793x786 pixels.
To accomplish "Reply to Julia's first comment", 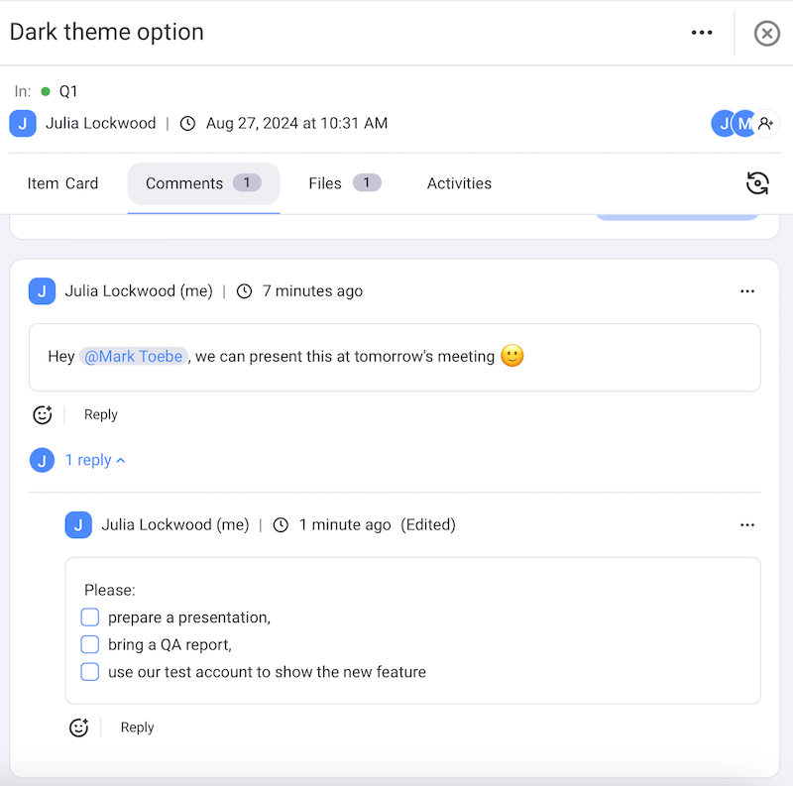I will coord(100,414).
